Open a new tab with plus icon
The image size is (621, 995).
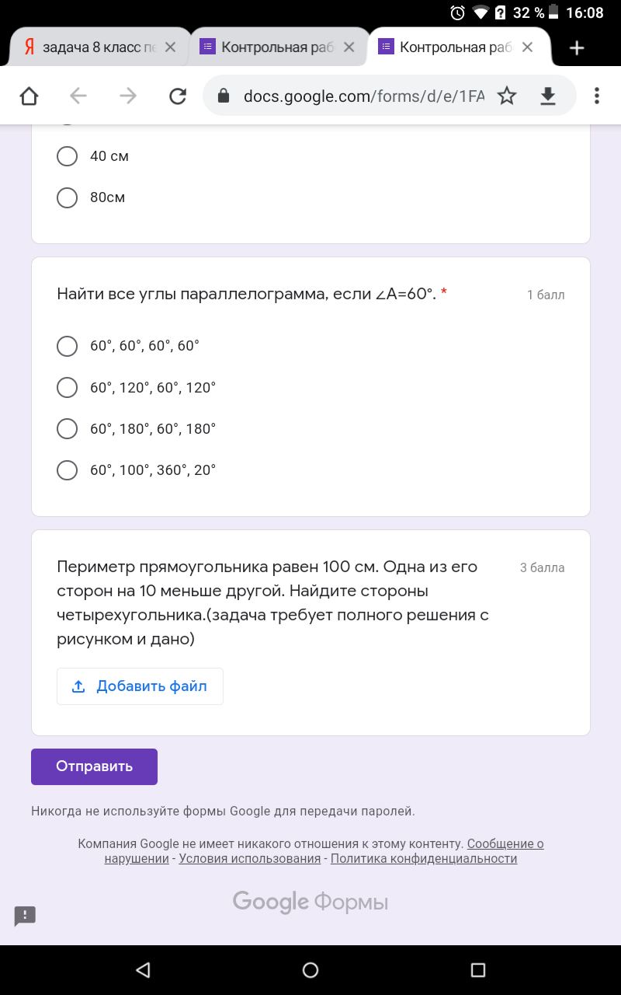(x=577, y=48)
